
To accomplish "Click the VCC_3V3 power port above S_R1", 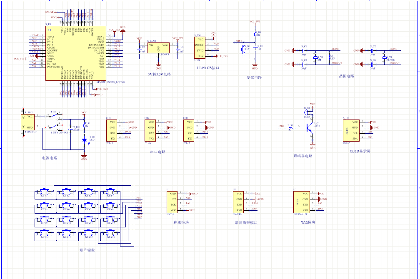I will [x=255, y=22].
